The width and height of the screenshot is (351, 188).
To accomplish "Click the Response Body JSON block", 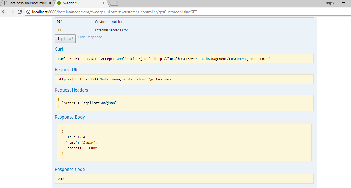I will coord(184,142).
